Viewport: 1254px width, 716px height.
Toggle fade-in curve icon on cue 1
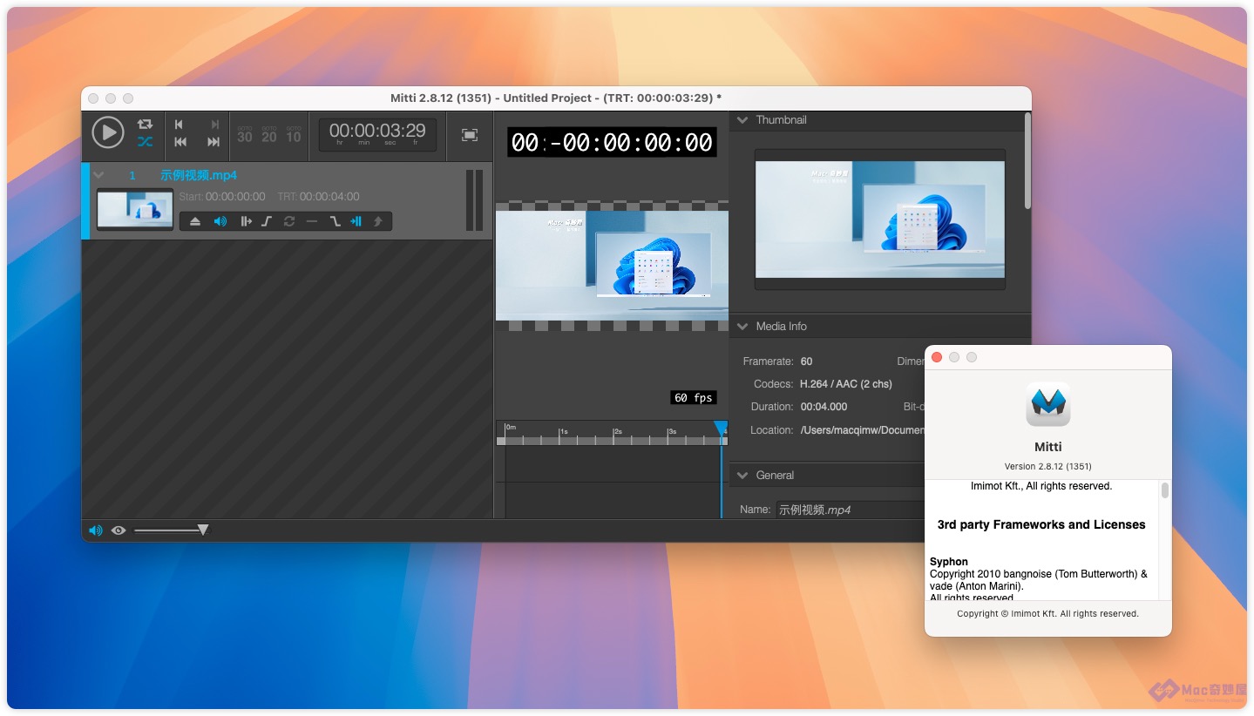point(267,222)
